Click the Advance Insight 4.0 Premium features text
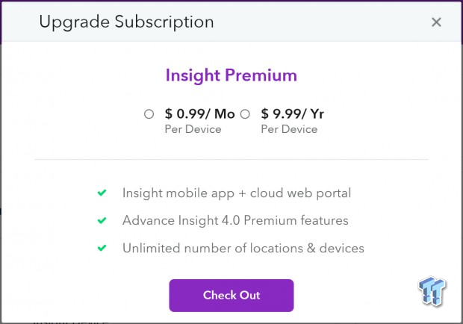The height and width of the screenshot is (324, 463). (235, 220)
